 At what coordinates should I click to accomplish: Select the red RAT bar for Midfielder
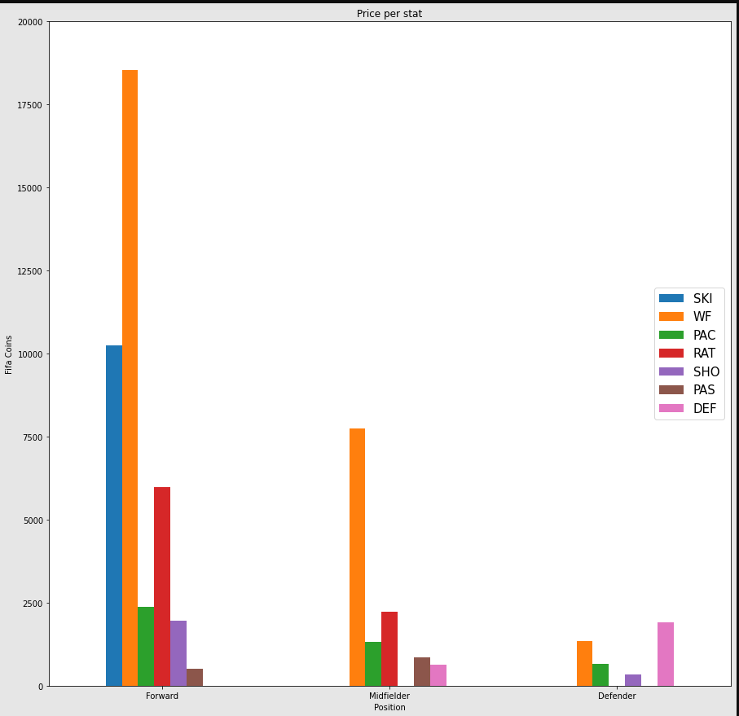coord(389,648)
